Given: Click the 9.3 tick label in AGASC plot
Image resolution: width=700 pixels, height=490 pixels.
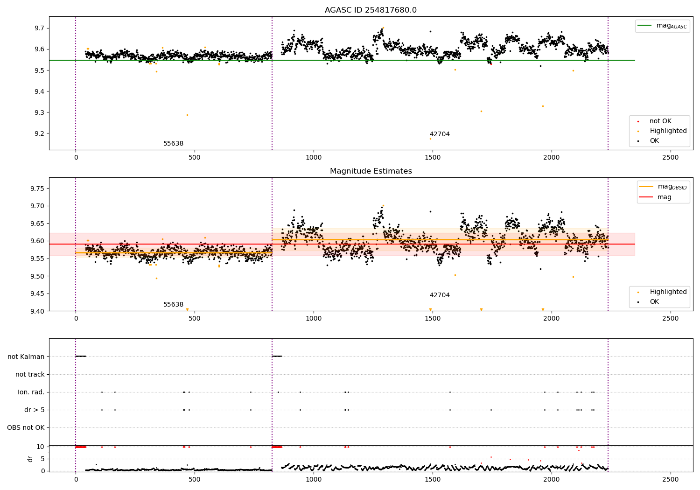Looking at the screenshot, I should click(x=40, y=112).
